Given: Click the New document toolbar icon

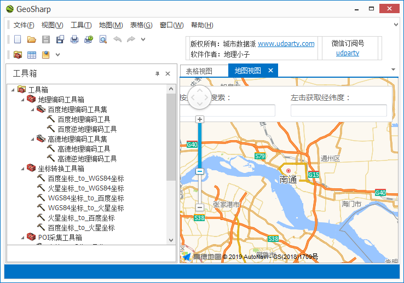Looking at the screenshot, I should [18, 39].
